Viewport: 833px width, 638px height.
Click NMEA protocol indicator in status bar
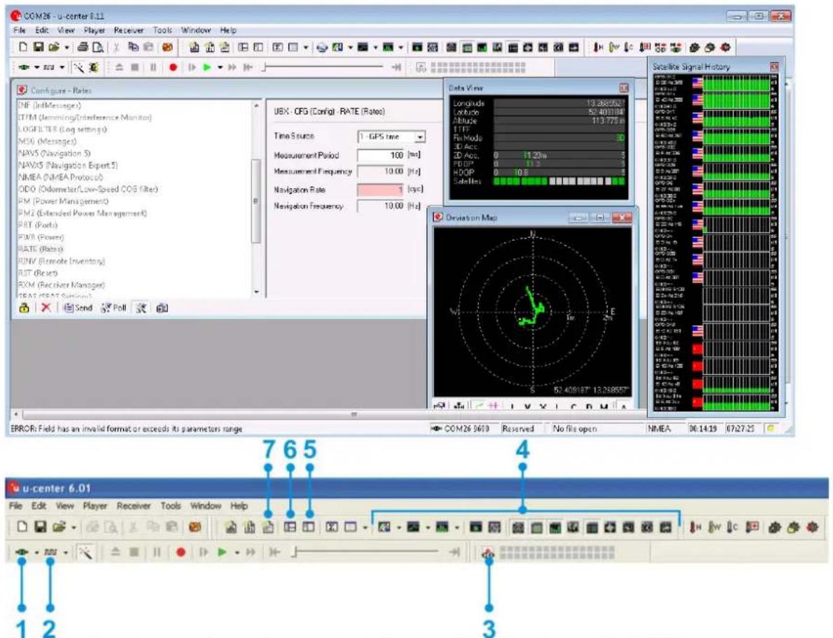pos(659,428)
